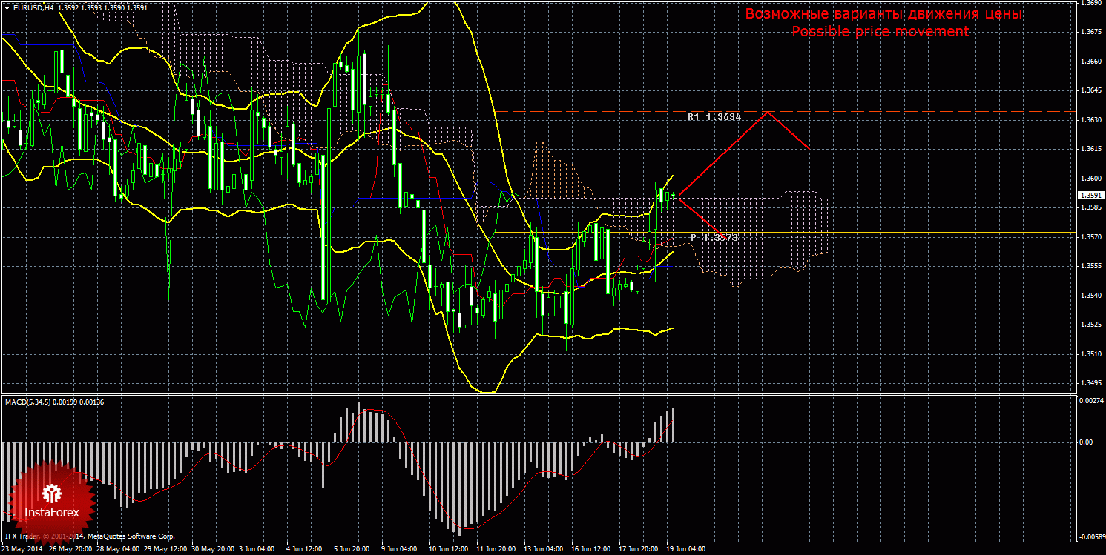Click the P 1.3573 pivot label

point(714,237)
